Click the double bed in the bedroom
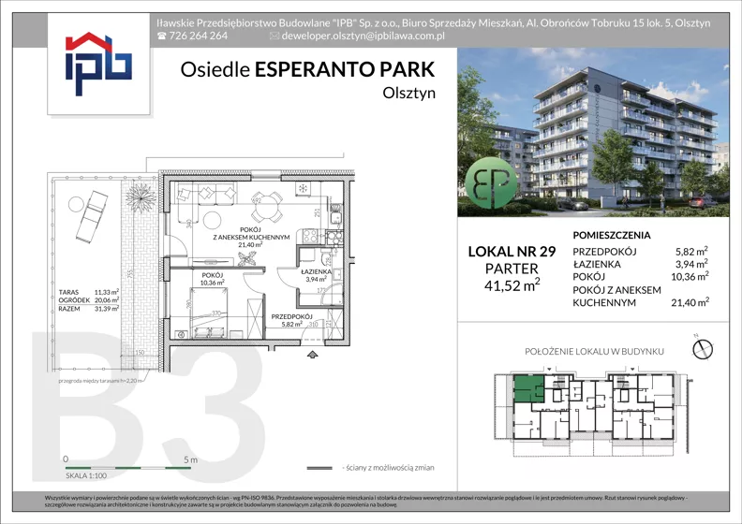742x524 pixels. tap(209, 313)
